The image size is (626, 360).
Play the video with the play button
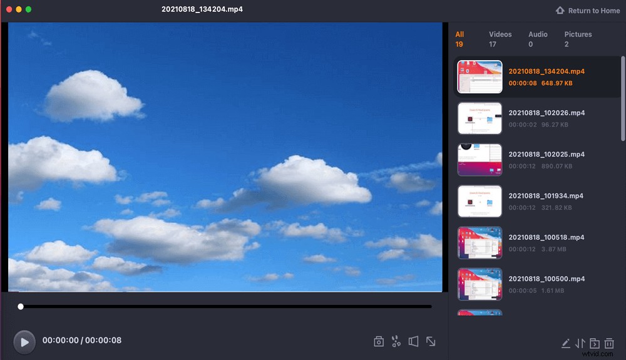24,342
